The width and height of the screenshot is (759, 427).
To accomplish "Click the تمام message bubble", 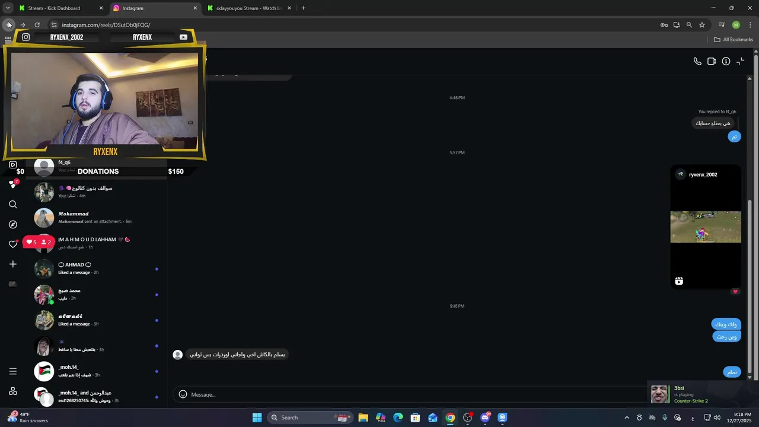I will (732, 372).
